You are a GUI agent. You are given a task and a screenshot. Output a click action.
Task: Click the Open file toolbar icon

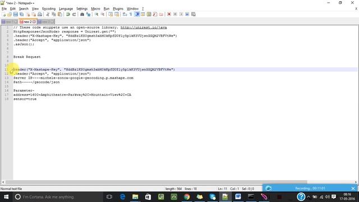coord(10,14)
